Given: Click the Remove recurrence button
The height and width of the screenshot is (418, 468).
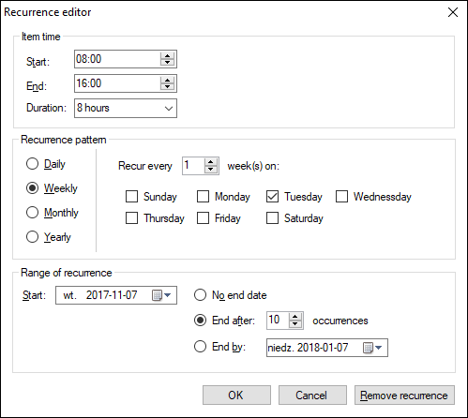Looking at the screenshot, I should click(404, 396).
